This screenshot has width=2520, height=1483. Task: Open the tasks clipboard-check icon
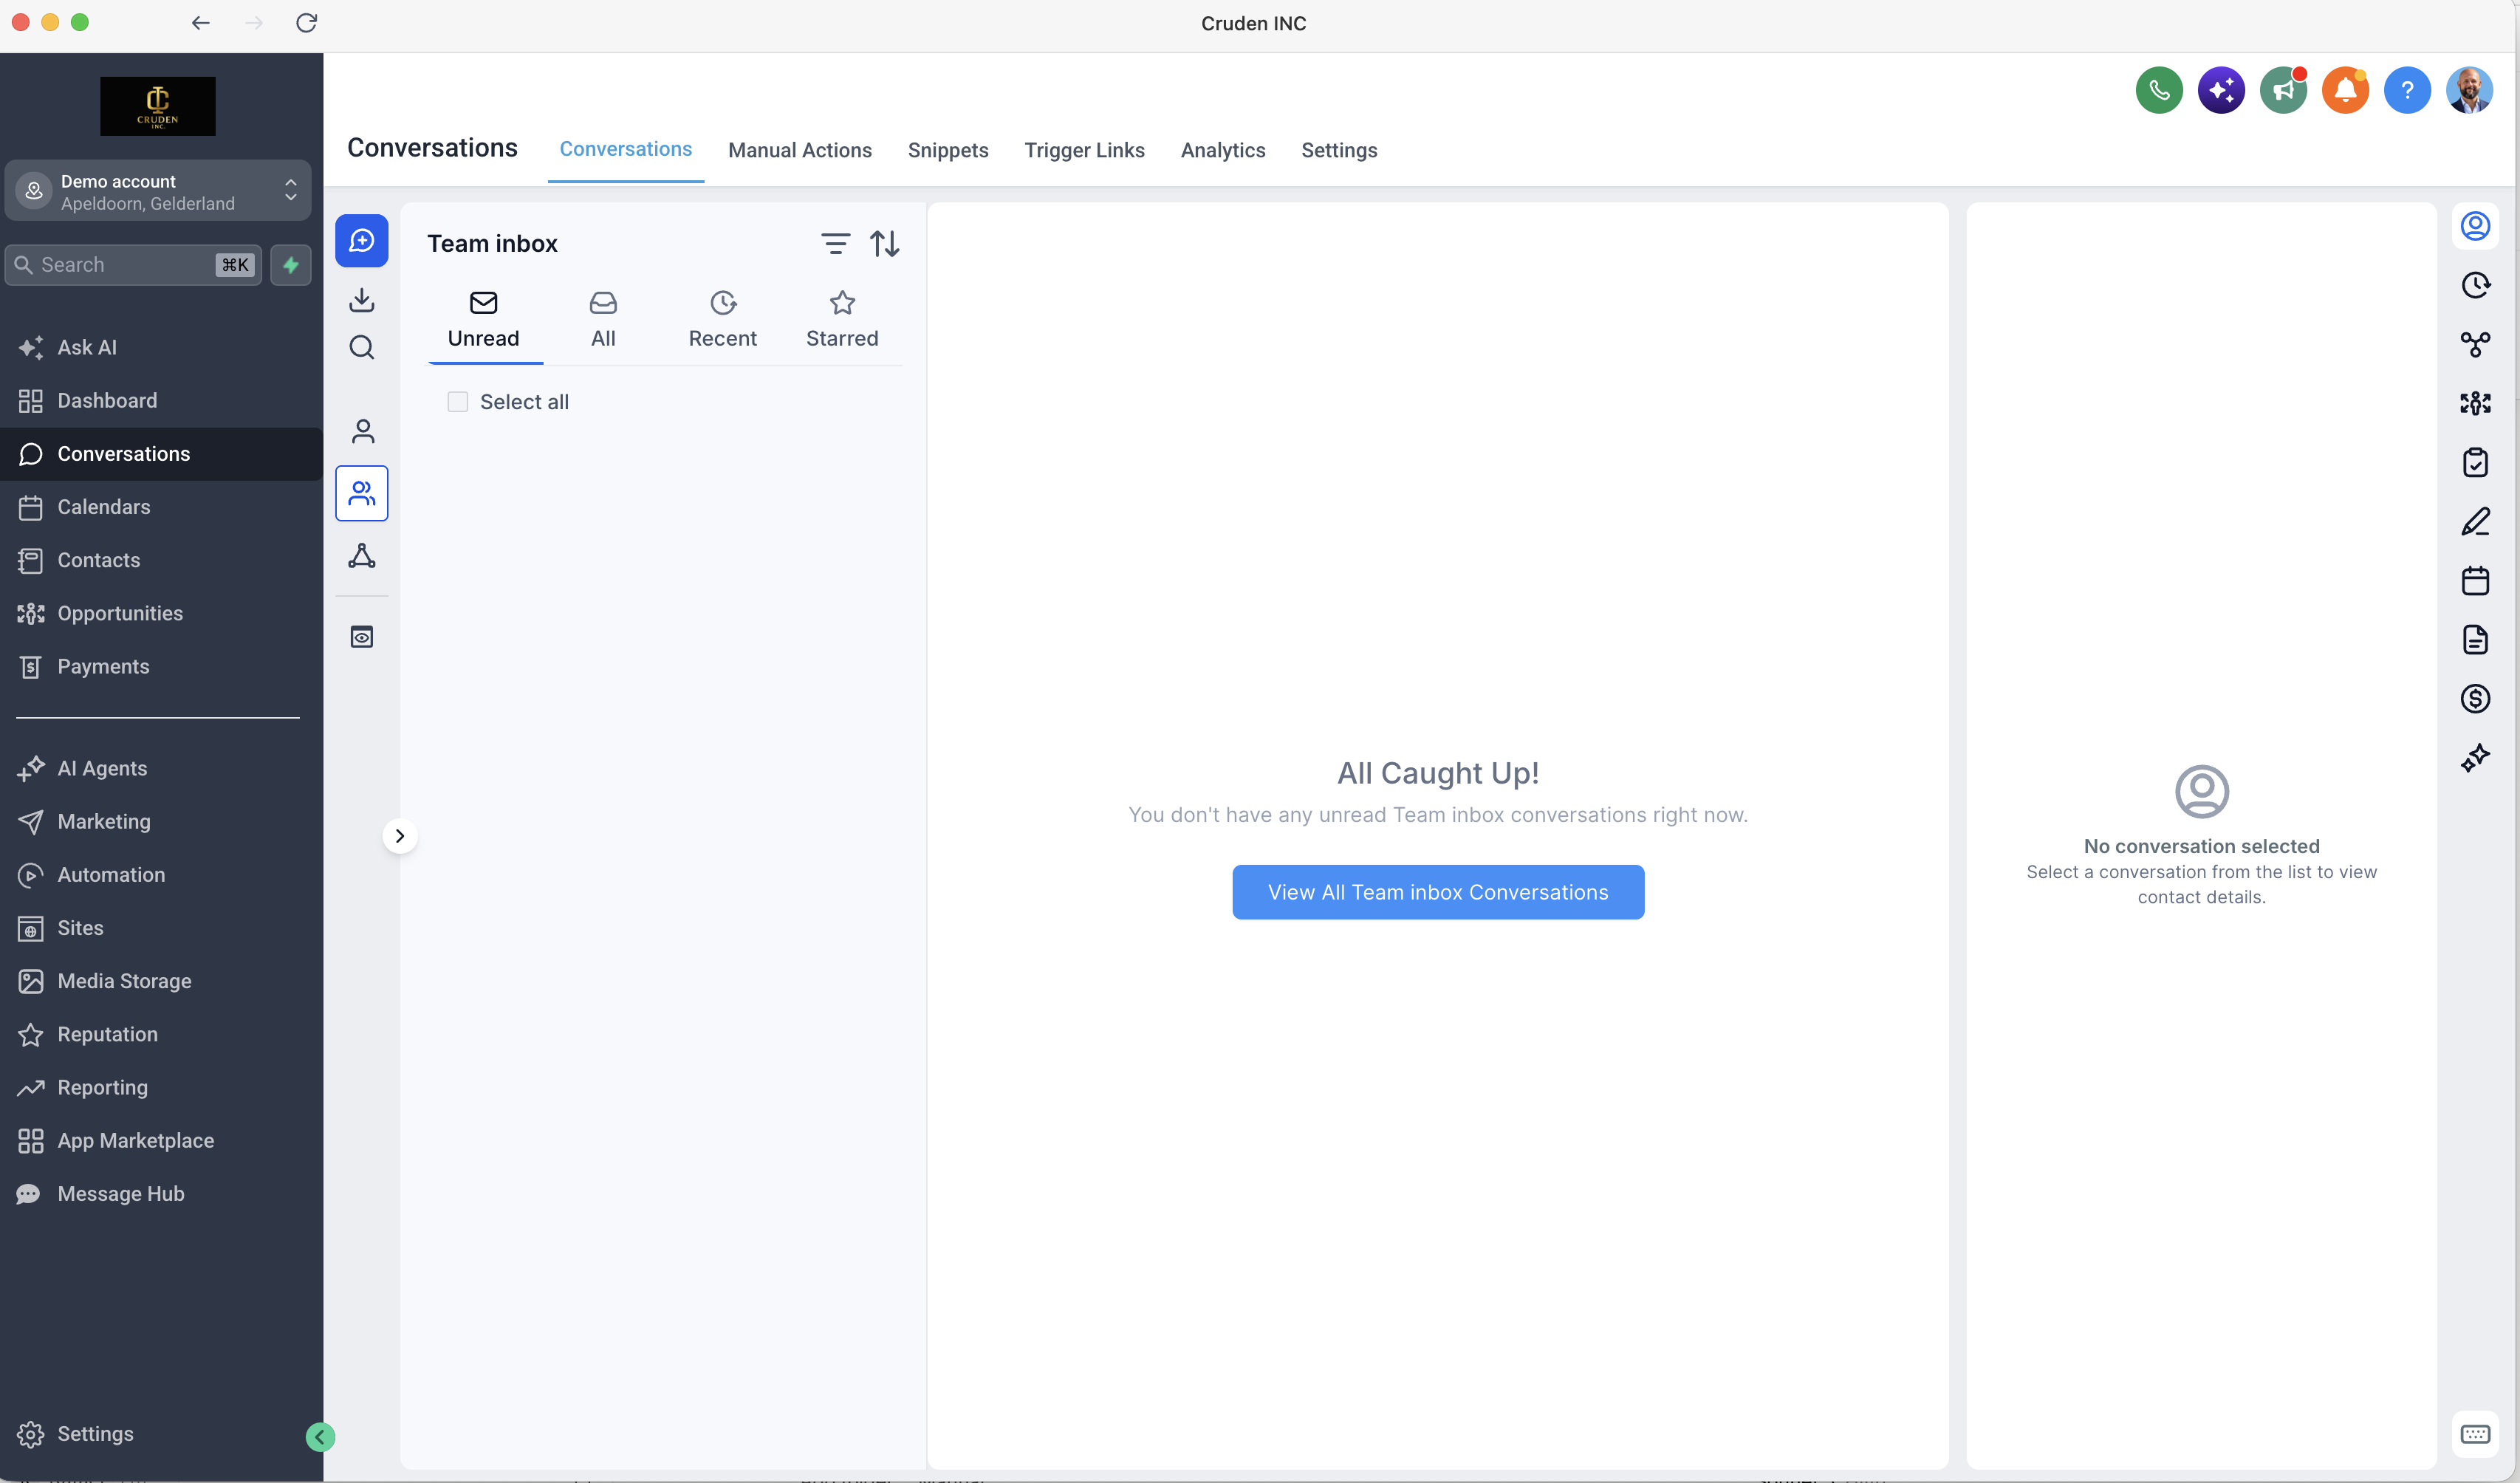pos(2475,462)
